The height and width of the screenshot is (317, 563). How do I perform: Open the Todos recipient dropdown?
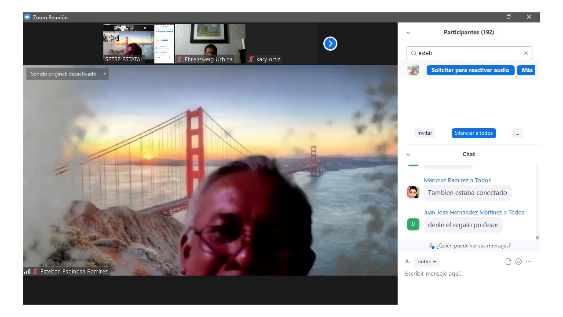coord(427,262)
